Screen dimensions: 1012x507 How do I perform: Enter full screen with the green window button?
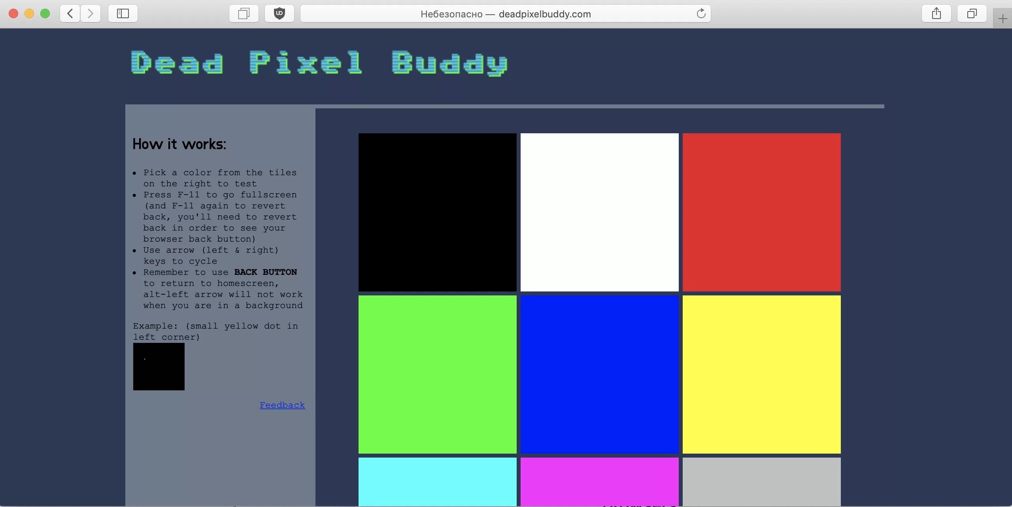point(45,13)
